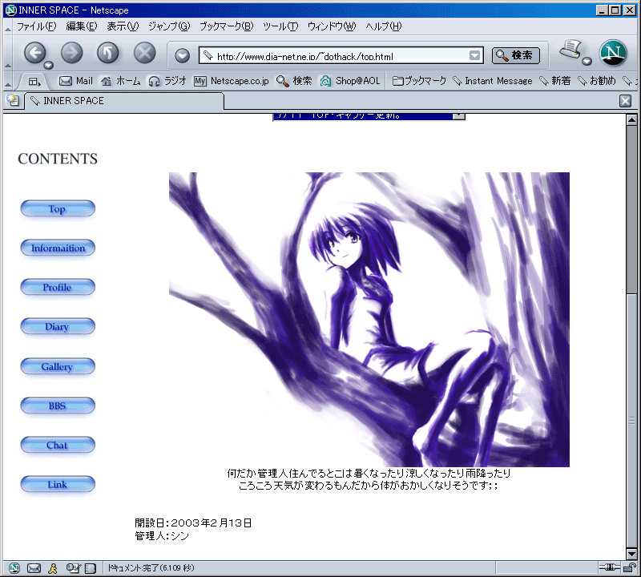Open the ジャンプ(G) menu
This screenshot has height=577, width=641.
[169, 26]
